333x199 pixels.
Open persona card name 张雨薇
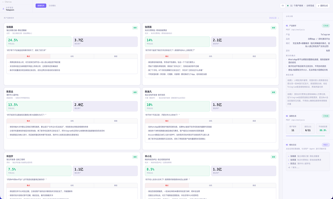pos(148,27)
